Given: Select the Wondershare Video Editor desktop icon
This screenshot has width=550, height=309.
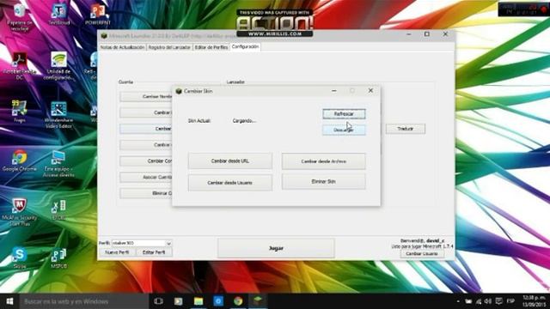Looking at the screenshot, I should point(58,114).
